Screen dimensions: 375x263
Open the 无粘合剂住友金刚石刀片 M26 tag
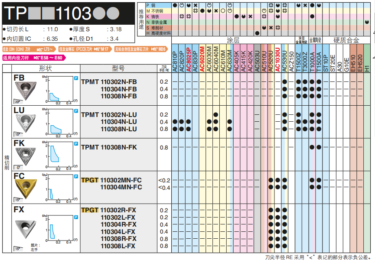point(140,49)
